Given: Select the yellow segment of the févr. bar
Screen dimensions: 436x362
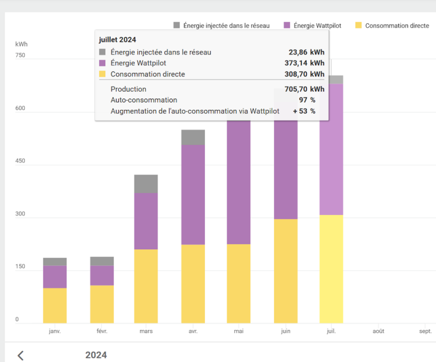Looking at the screenshot, I should click(x=102, y=304).
